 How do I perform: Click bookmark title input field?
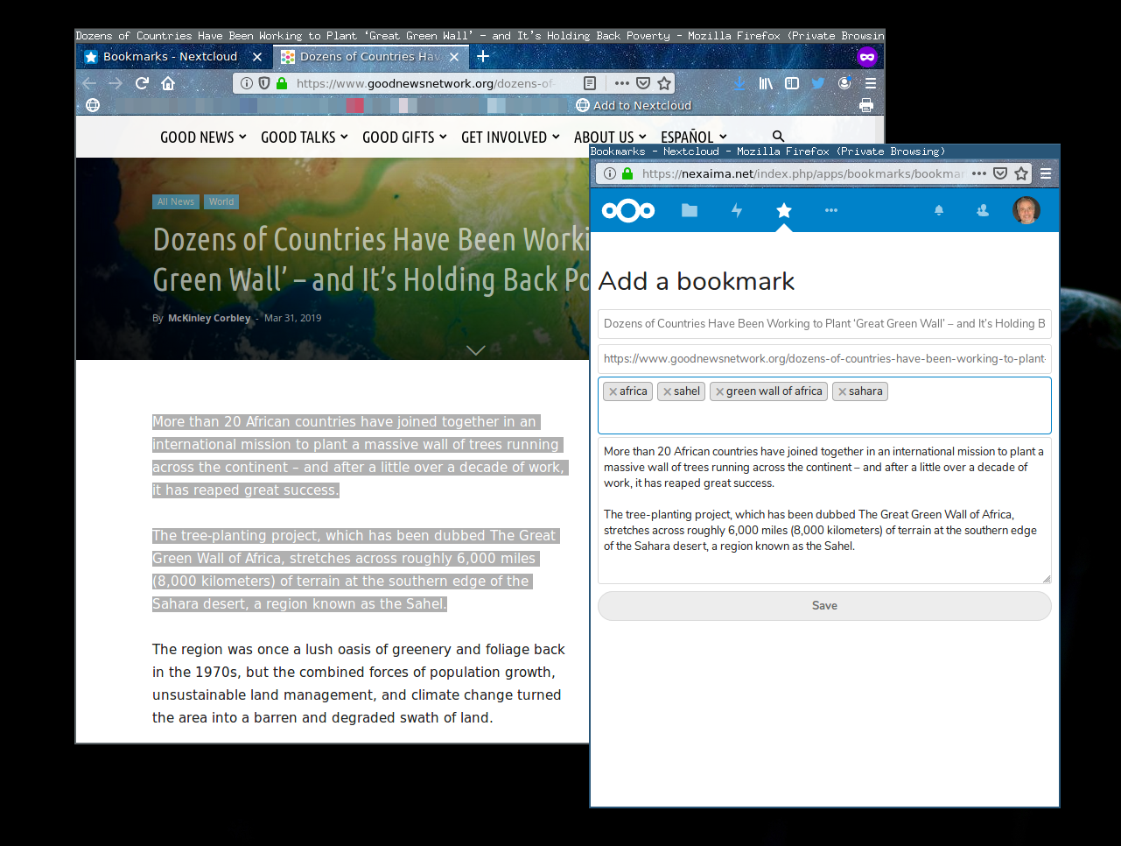(824, 323)
